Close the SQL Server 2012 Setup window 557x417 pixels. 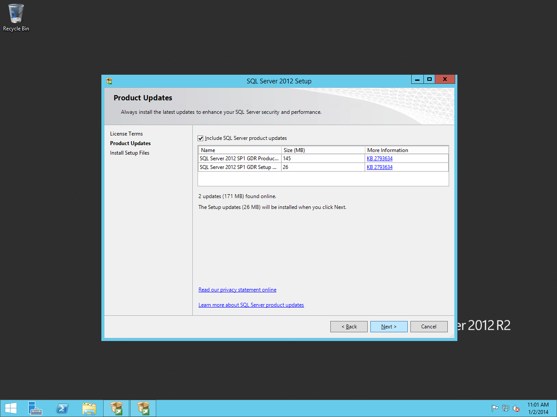point(445,79)
